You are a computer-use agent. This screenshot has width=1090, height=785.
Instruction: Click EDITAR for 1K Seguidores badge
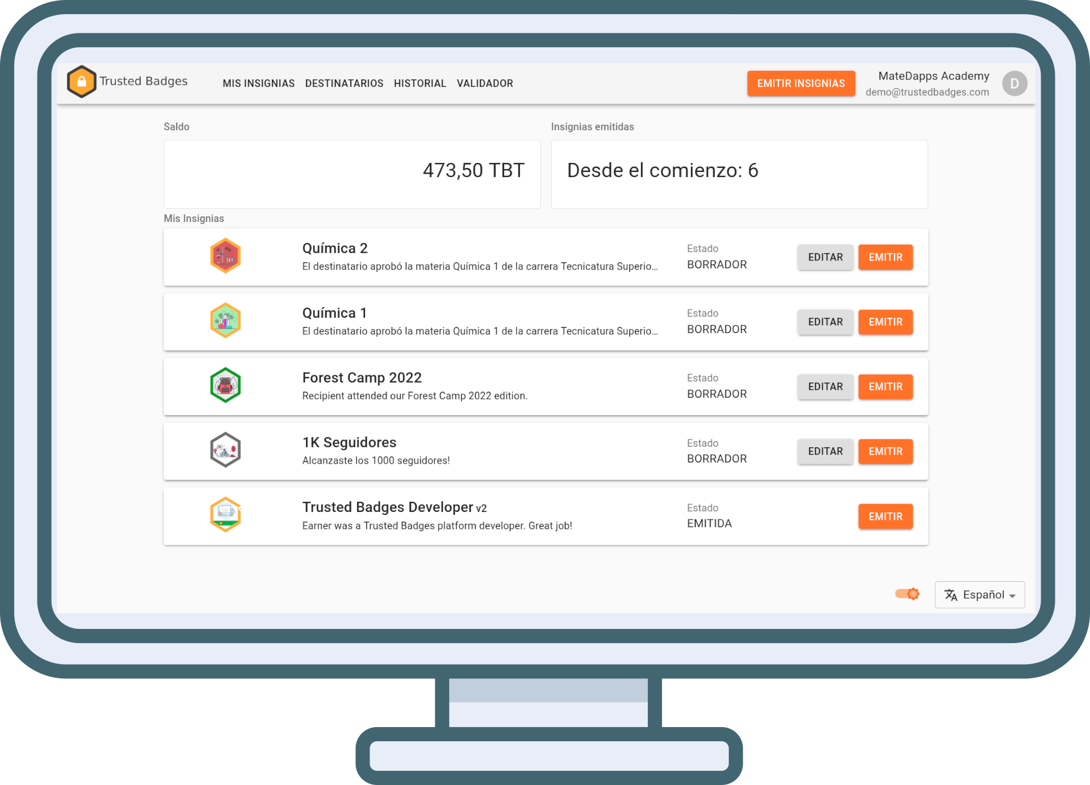824,451
